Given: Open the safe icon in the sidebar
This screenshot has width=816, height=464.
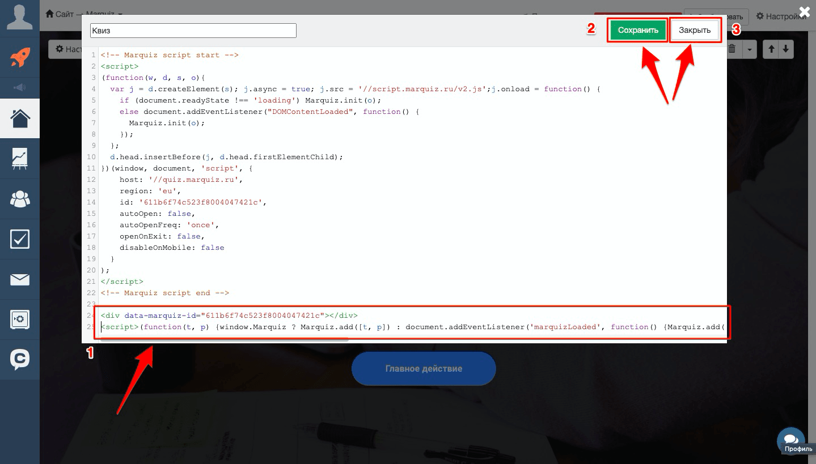Looking at the screenshot, I should (x=20, y=320).
